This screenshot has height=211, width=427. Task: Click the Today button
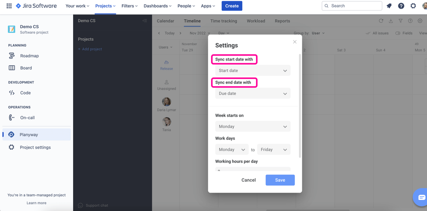[x=169, y=33]
